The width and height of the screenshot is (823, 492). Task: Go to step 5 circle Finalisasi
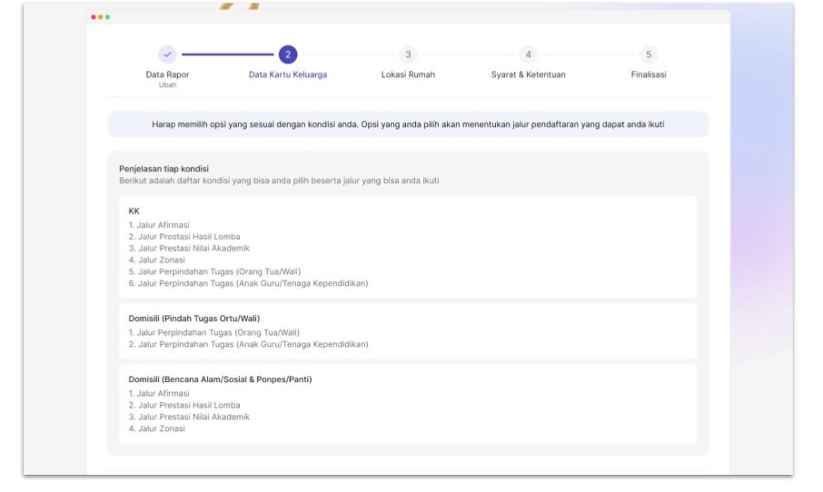[x=649, y=54]
